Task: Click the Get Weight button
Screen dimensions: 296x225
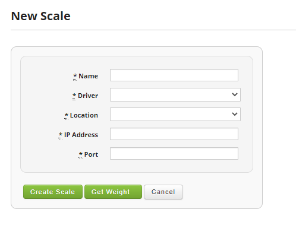Action: coord(113,192)
